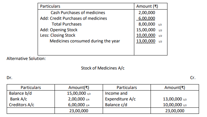Click the 8,00,000 total purchases amount
The height and width of the screenshot is (117, 207).
coord(147,24)
